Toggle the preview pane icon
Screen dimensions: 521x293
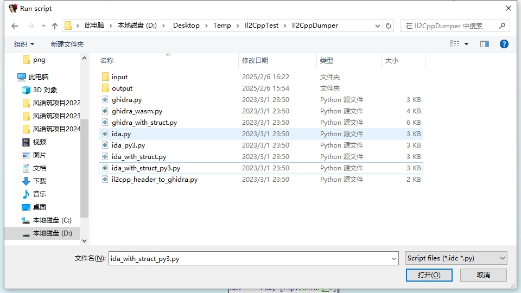[x=484, y=44]
